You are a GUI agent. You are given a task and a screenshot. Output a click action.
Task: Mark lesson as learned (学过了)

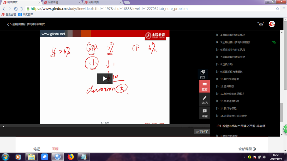(202, 132)
